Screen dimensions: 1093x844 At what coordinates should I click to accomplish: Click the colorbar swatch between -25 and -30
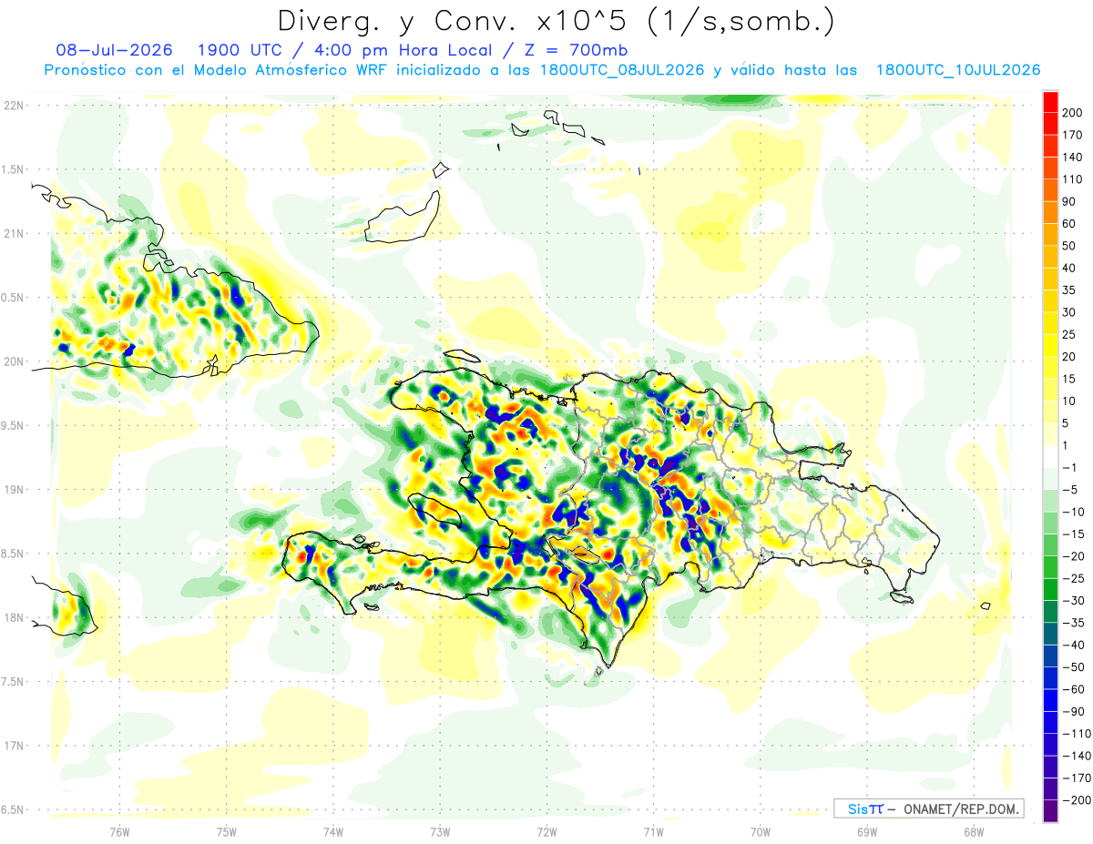tap(1050, 589)
